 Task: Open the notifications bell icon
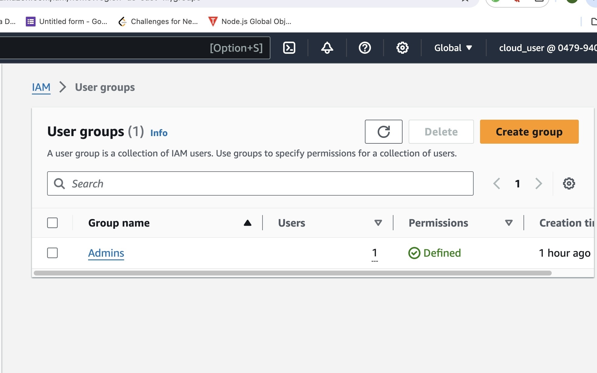click(x=327, y=48)
